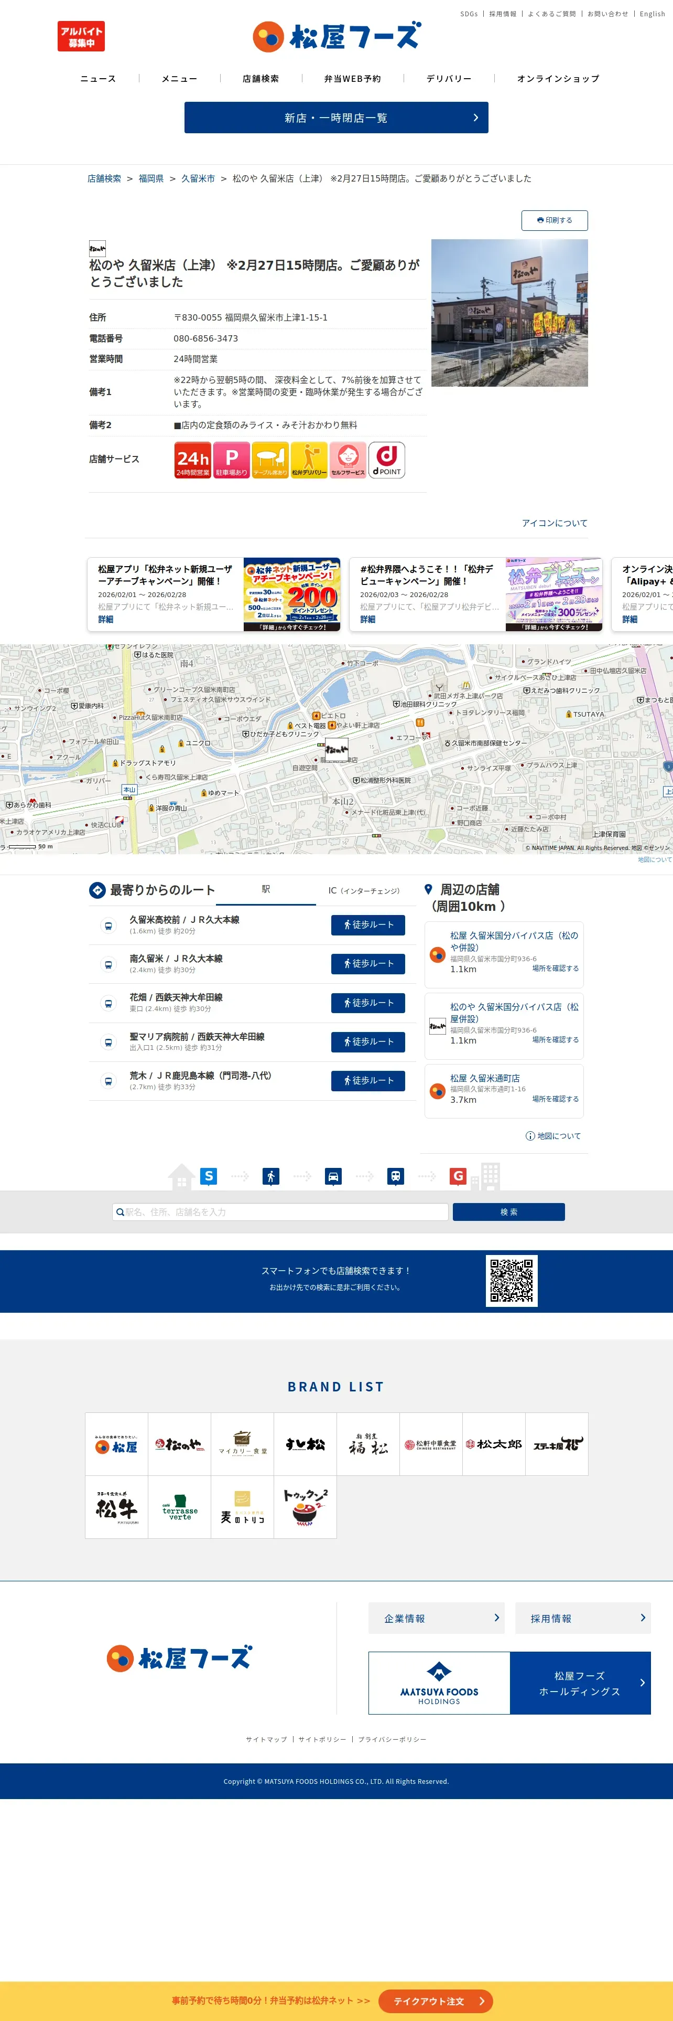Open the 採用情報 footer button
673x2021 pixels.
[x=583, y=1619]
